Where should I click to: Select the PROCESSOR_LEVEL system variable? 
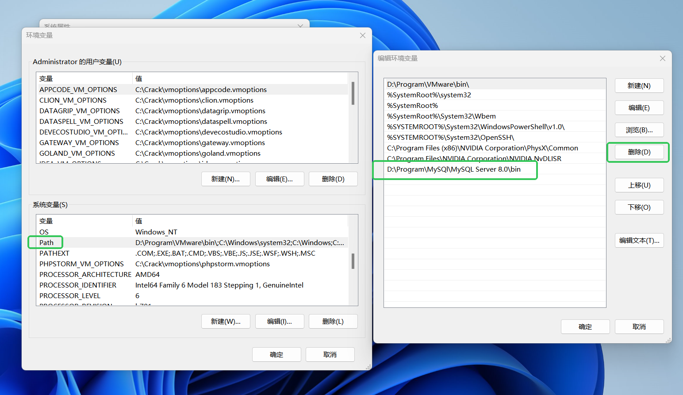click(192, 296)
